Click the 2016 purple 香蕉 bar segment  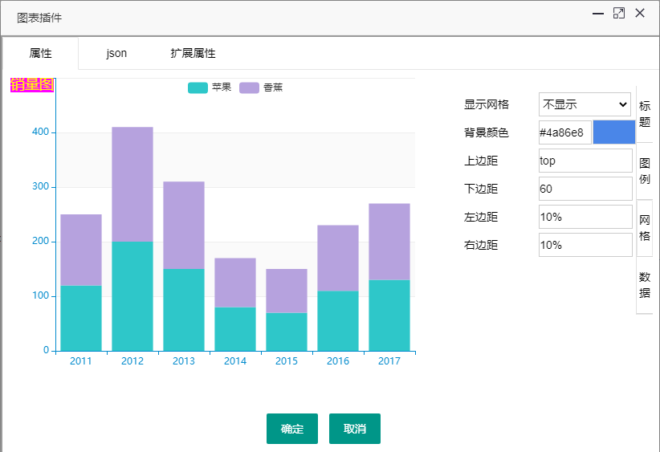[x=337, y=258]
